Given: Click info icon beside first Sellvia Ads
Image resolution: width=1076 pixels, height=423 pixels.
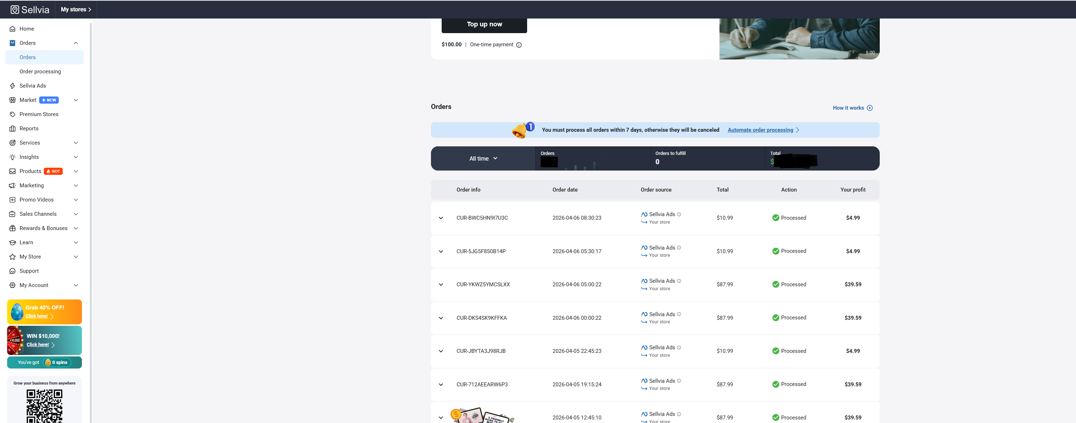Looking at the screenshot, I should point(679,215).
